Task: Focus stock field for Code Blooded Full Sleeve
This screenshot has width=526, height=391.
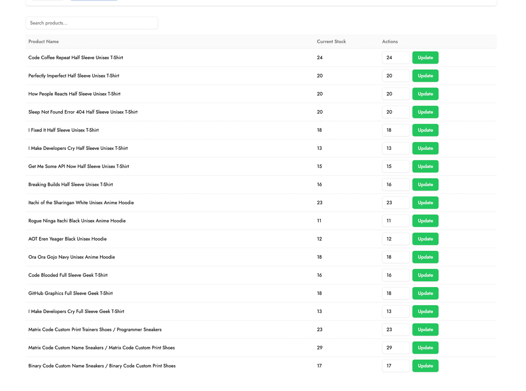Action: click(x=395, y=275)
